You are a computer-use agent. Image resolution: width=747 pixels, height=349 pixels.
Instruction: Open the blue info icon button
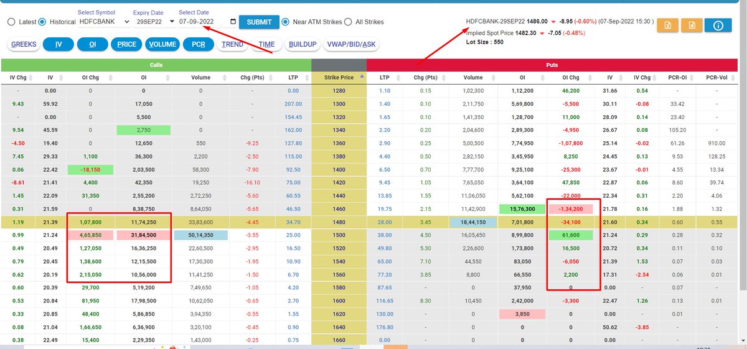coord(718,26)
